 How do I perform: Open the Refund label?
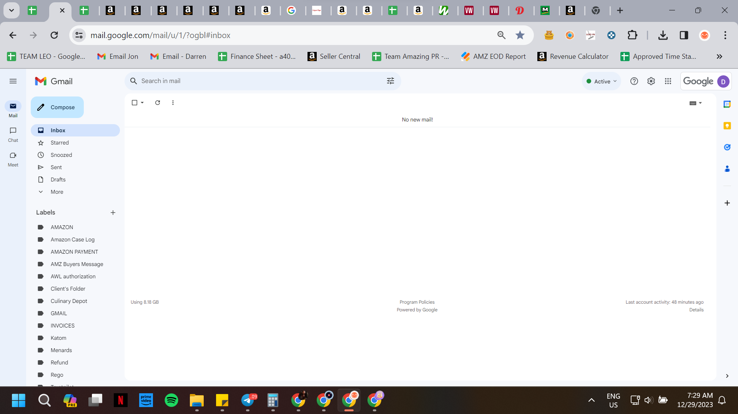(x=75, y=362)
